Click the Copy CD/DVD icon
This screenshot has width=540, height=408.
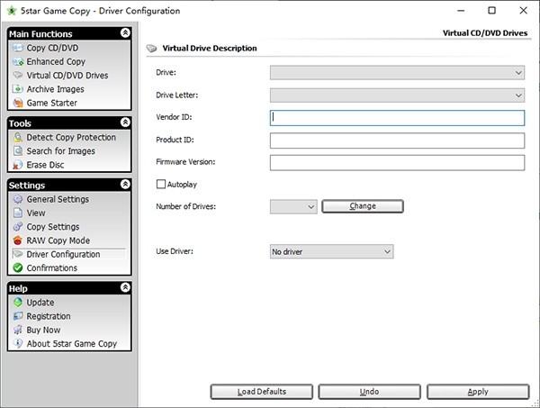[x=18, y=48]
